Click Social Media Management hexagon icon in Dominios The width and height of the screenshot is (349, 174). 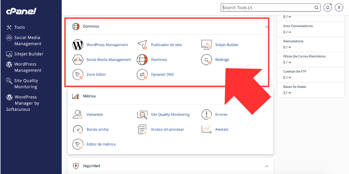(x=78, y=60)
